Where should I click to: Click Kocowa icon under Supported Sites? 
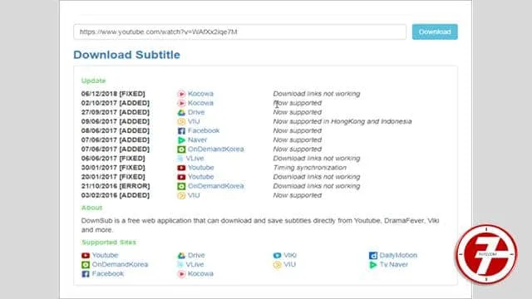pyautogui.click(x=181, y=274)
